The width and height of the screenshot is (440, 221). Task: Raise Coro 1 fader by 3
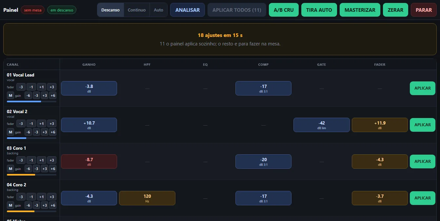tap(52, 160)
